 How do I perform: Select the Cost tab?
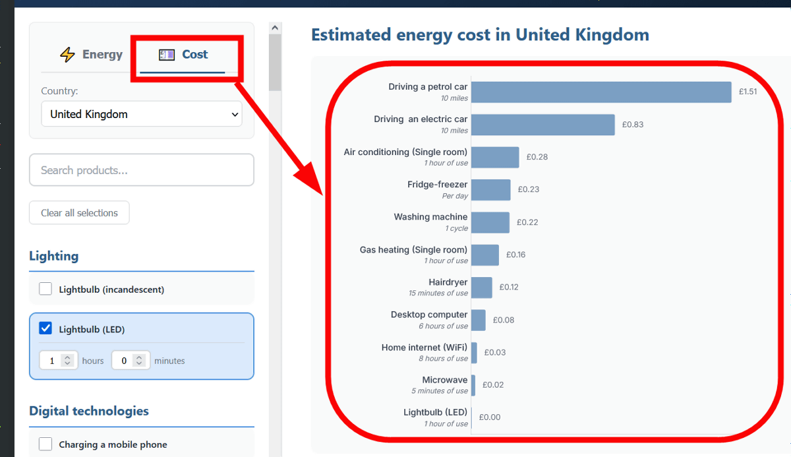[x=183, y=55]
